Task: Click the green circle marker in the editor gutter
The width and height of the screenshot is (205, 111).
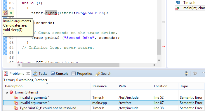Action: coord(11,13)
